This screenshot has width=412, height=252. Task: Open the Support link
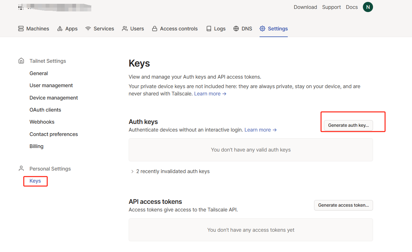click(332, 7)
